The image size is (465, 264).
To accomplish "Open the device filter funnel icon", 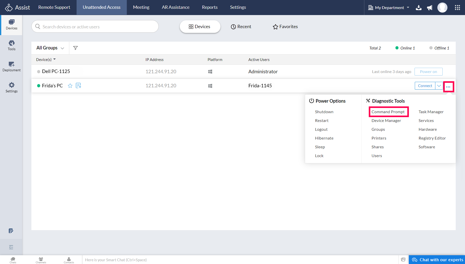I will pos(75,48).
